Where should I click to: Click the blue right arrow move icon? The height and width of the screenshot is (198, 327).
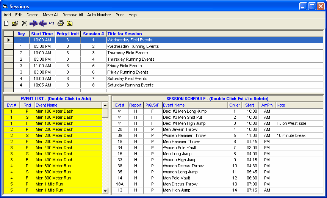33,24
